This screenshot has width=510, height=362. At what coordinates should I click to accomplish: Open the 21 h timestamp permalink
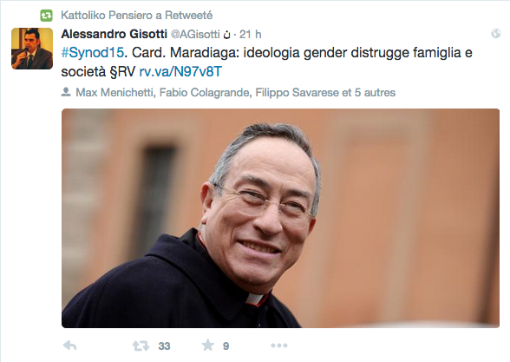point(250,34)
